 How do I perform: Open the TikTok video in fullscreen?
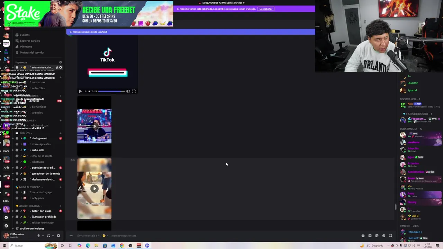(134, 91)
